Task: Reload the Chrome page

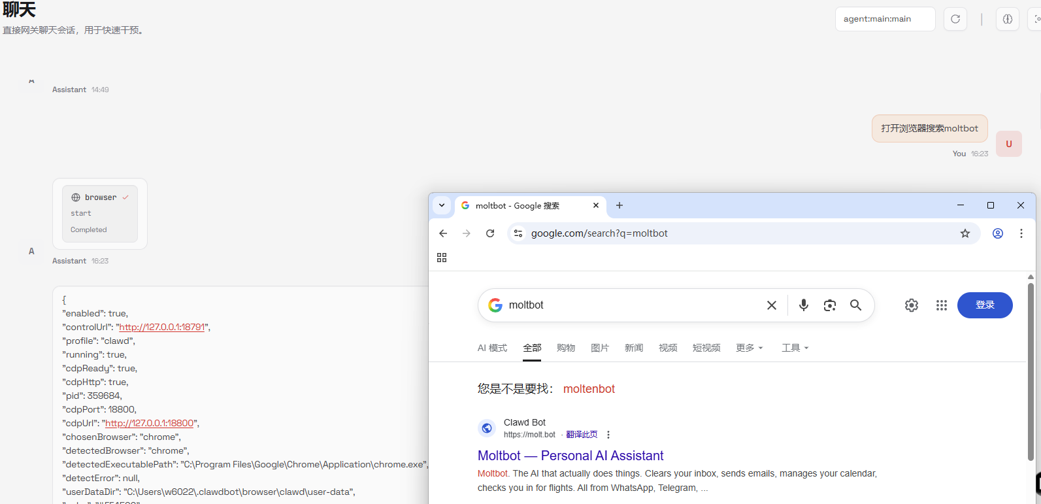Action: point(490,233)
